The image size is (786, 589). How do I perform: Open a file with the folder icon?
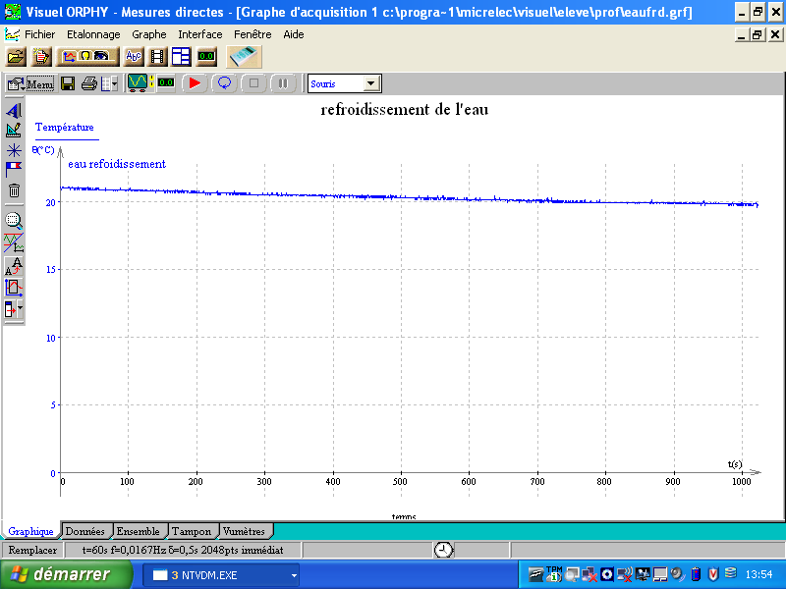pos(16,57)
